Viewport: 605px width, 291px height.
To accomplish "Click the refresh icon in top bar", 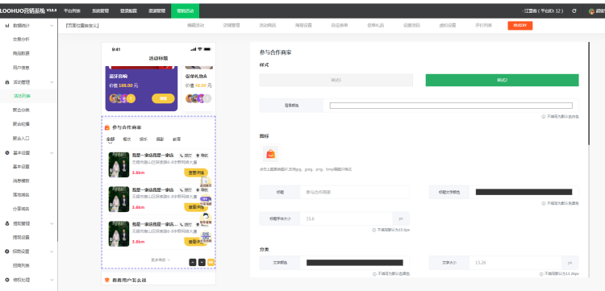I will point(574,11).
